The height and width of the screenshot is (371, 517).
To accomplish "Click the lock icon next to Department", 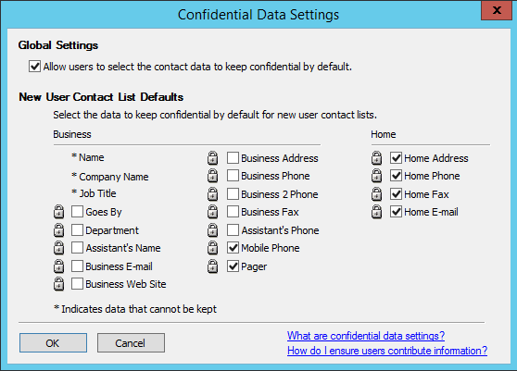I will 58,230.
